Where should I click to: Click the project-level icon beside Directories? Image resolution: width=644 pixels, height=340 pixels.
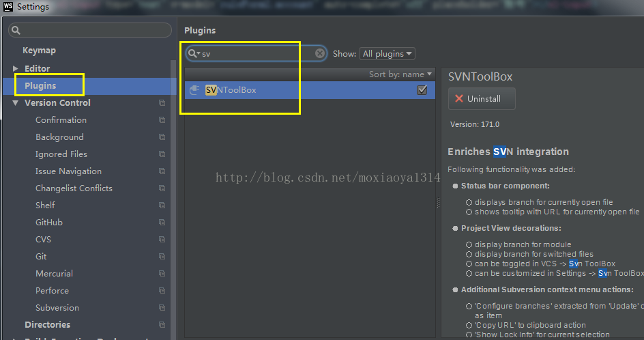[x=162, y=325]
